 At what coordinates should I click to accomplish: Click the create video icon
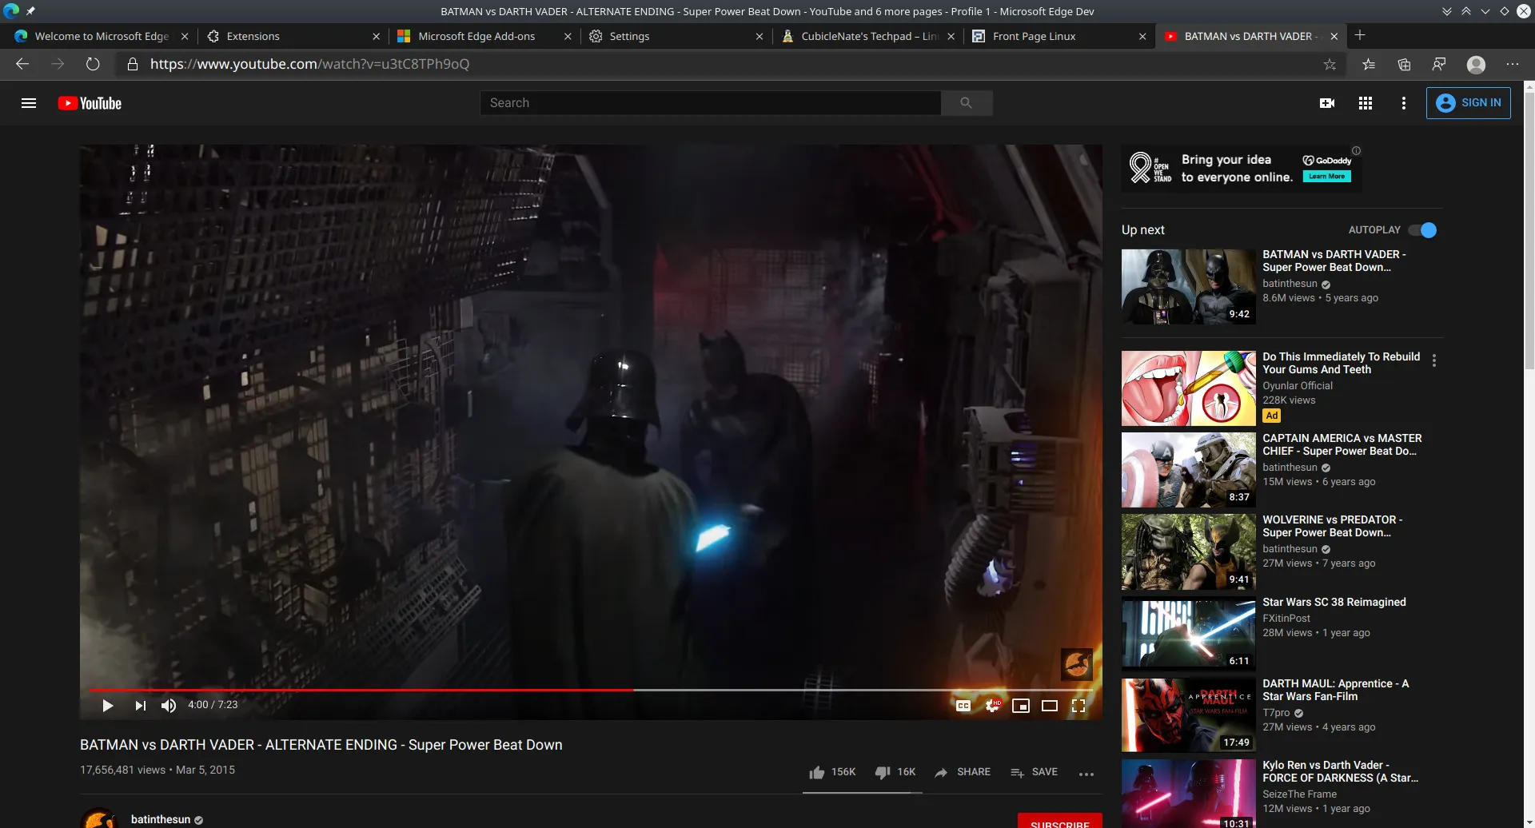(x=1327, y=103)
